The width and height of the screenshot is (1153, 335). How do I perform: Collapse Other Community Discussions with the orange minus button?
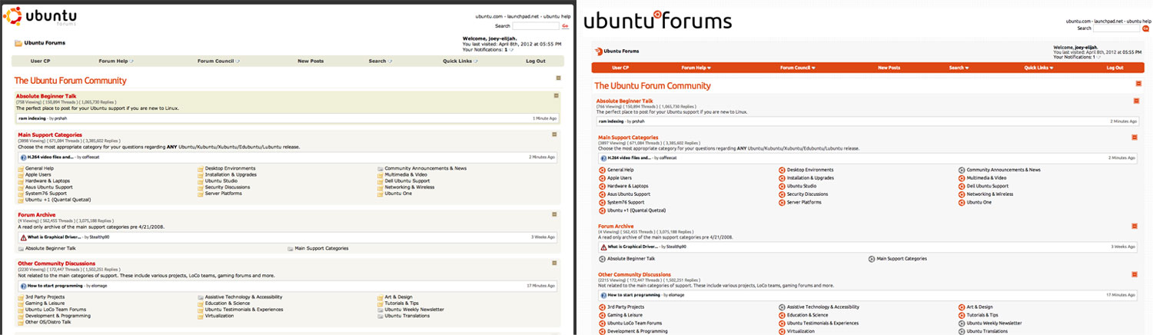tap(1134, 274)
